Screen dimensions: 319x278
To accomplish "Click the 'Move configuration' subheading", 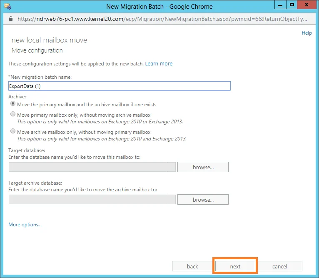I will point(37,50).
